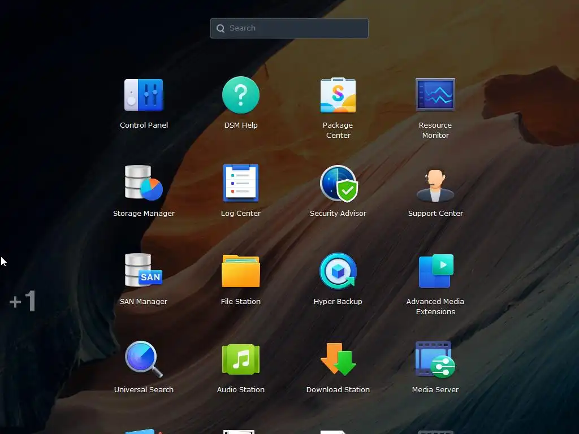Launch Hyper Backup

tap(338, 271)
